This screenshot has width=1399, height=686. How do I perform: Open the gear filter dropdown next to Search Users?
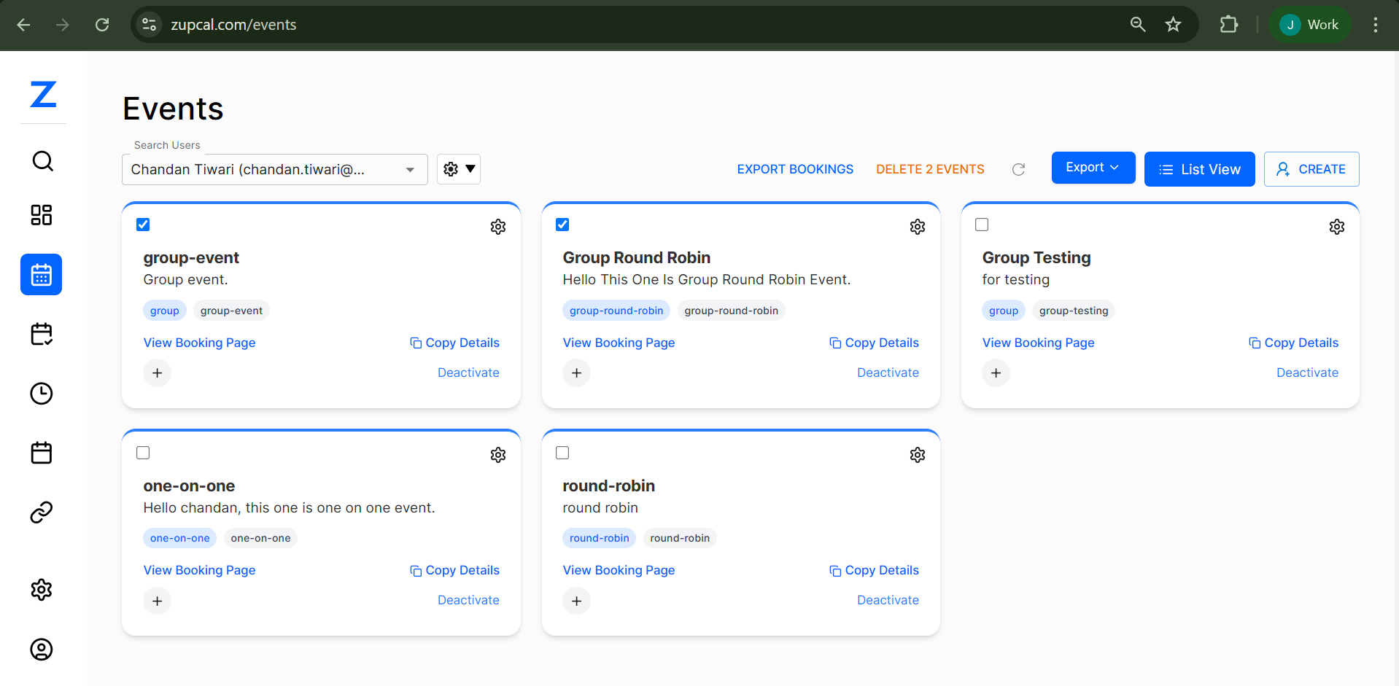point(458,168)
